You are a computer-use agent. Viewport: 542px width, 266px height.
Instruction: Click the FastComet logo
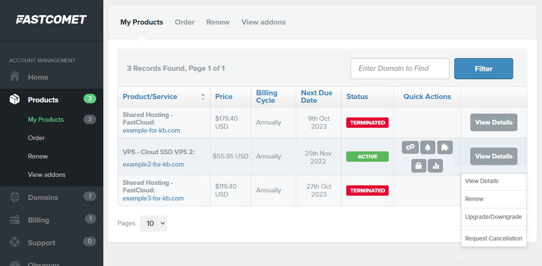tap(51, 20)
